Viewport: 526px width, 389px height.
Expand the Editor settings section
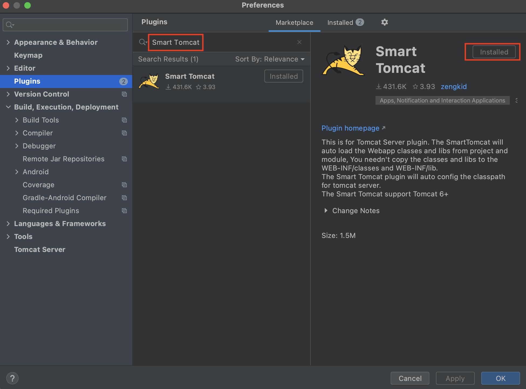[x=8, y=68]
